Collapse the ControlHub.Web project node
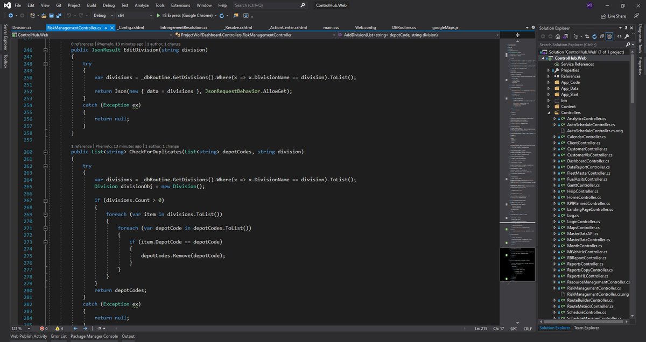646x342 pixels. pos(544,58)
